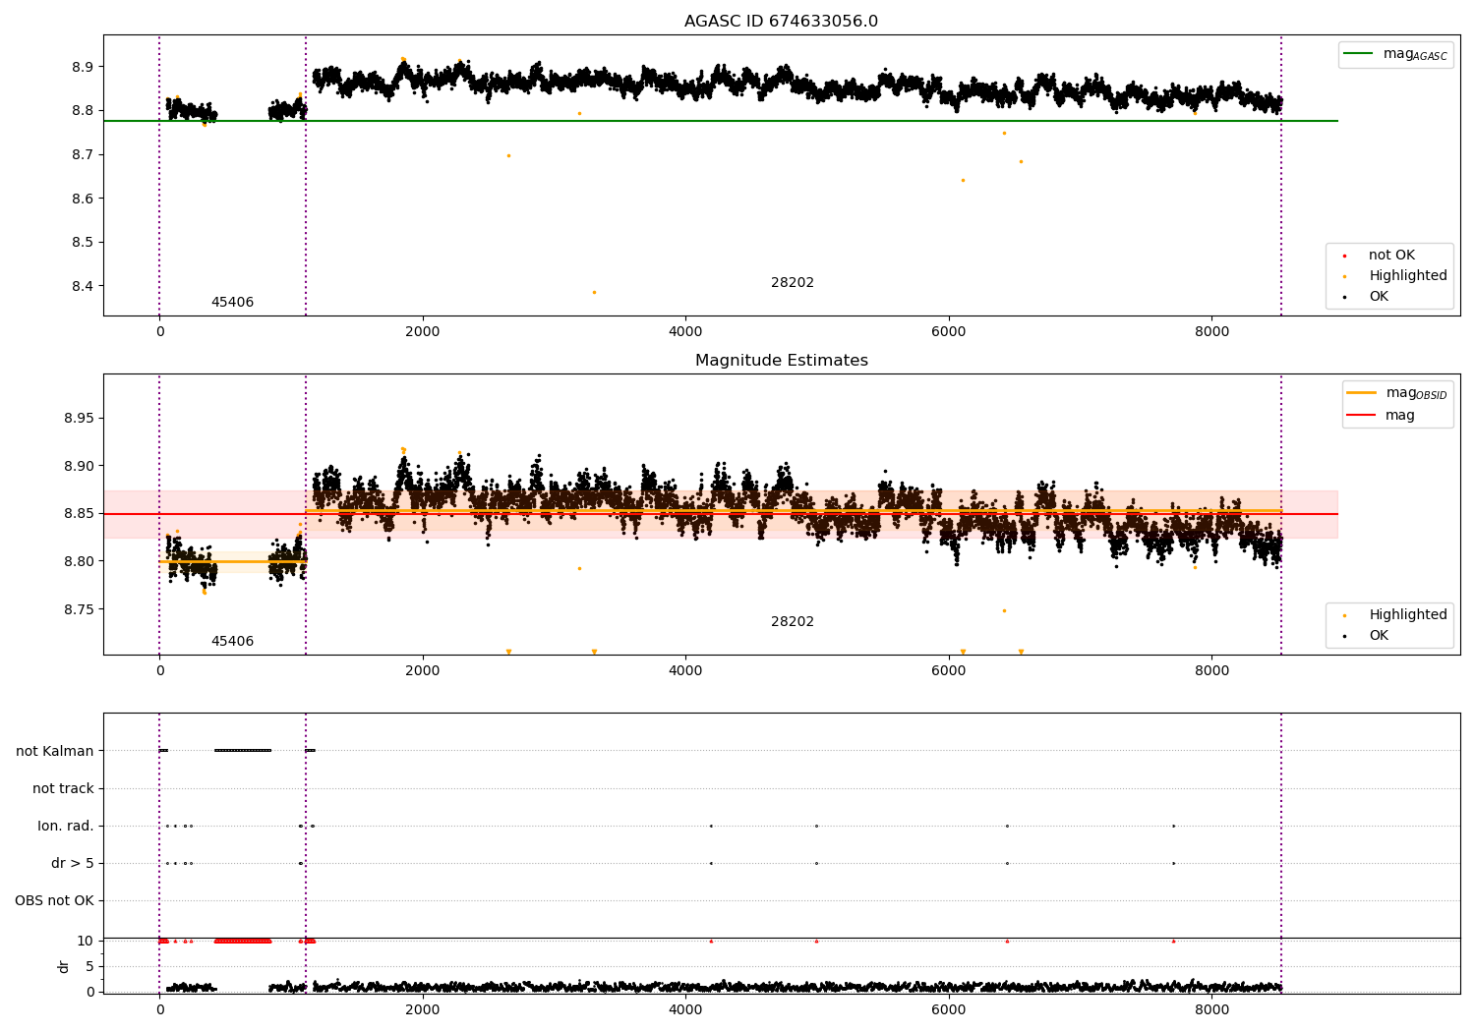Click the 8.75 y-axis tick label
The image size is (1475, 1032).
tap(78, 609)
